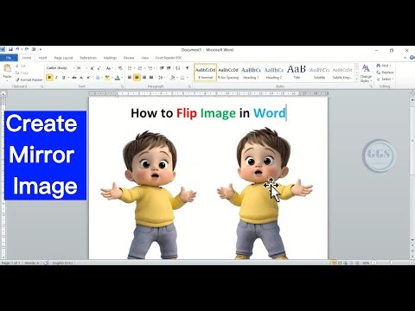The image size is (415, 311).
Task: Click the paragraph Shading paint bucket
Action: click(172, 78)
